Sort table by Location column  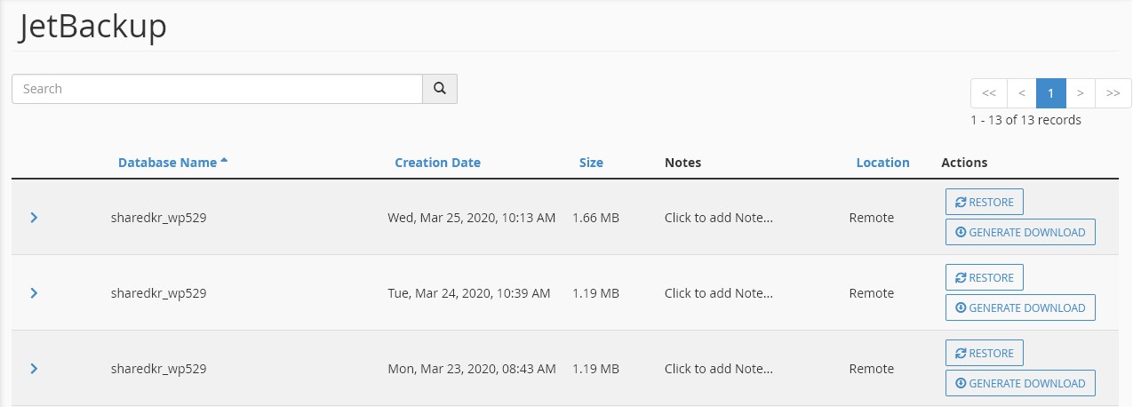pos(882,163)
